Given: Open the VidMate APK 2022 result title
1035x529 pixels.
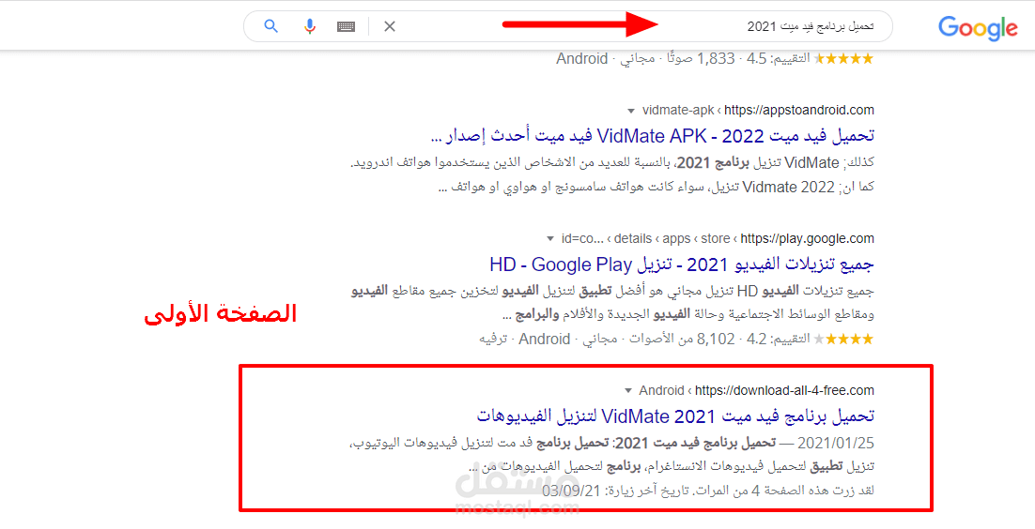Looking at the screenshot, I should pyautogui.click(x=652, y=137).
